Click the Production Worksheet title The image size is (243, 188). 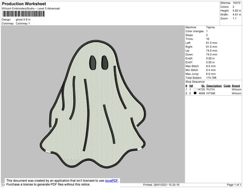point(24,4)
